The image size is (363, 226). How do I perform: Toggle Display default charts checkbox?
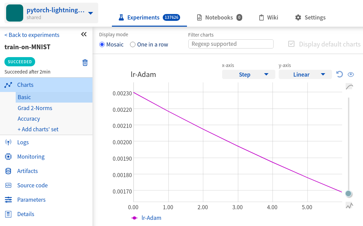(x=291, y=44)
